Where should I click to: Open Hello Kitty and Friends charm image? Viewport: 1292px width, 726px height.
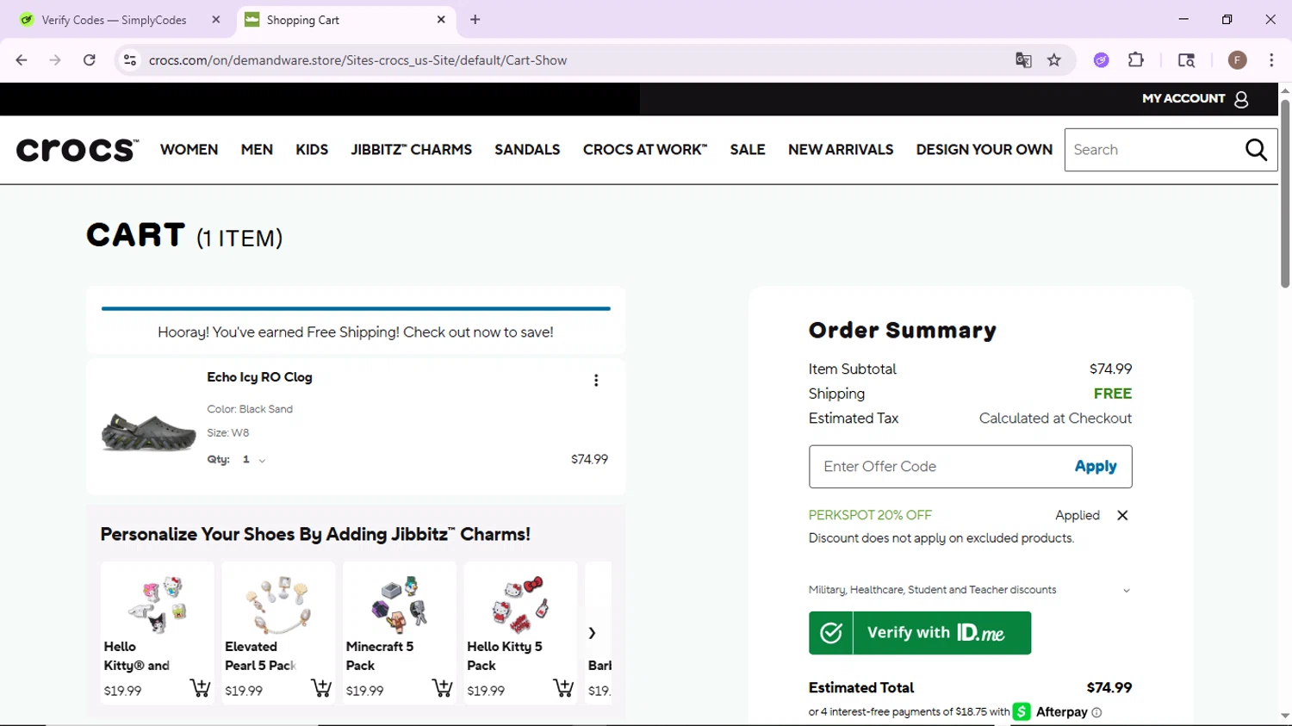point(157,603)
